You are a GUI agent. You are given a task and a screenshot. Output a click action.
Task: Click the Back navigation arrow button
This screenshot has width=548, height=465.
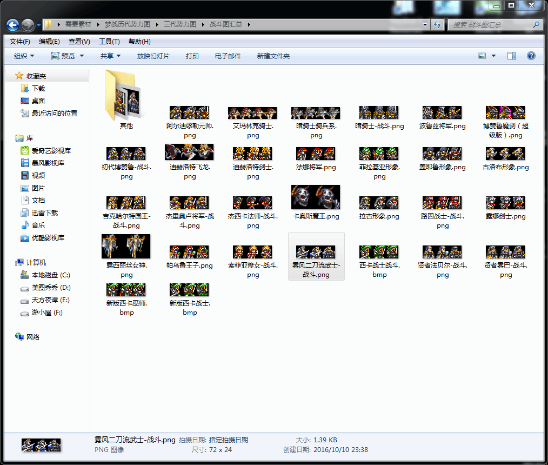[13, 25]
